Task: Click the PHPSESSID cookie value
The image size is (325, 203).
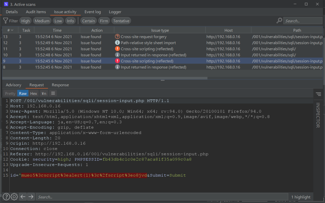Action: (147, 159)
